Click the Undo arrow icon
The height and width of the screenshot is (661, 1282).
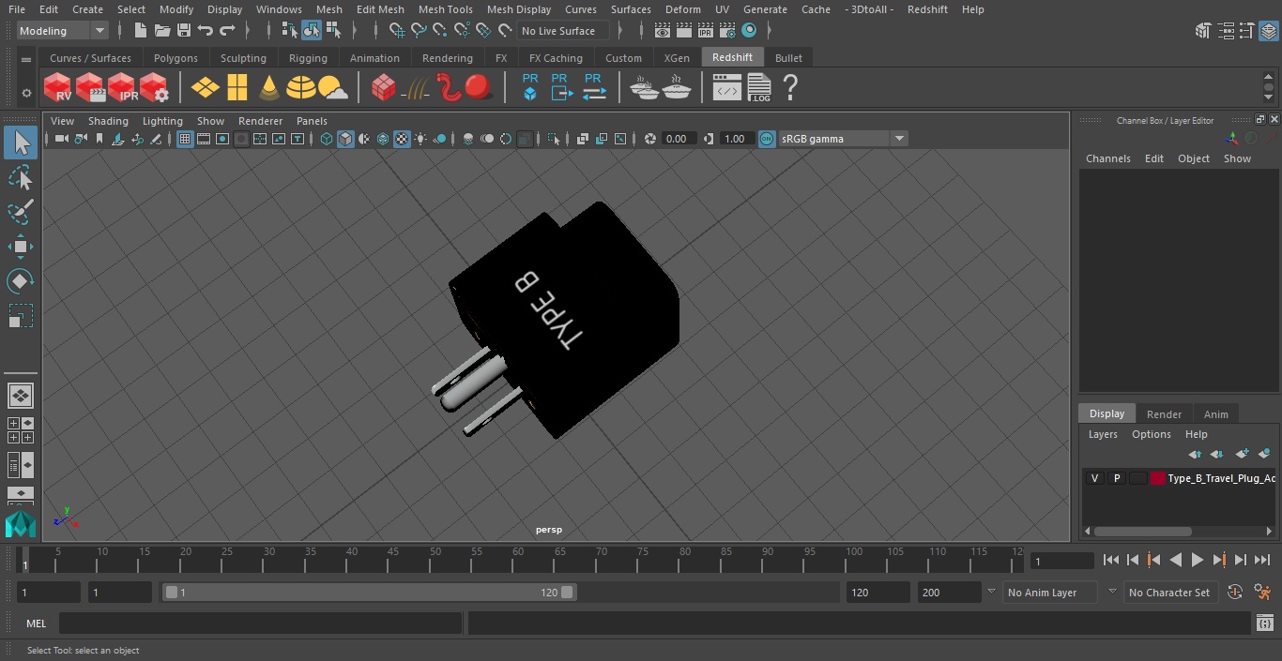(x=206, y=31)
